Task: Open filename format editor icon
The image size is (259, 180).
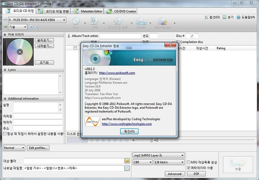Action: coord(127,168)
